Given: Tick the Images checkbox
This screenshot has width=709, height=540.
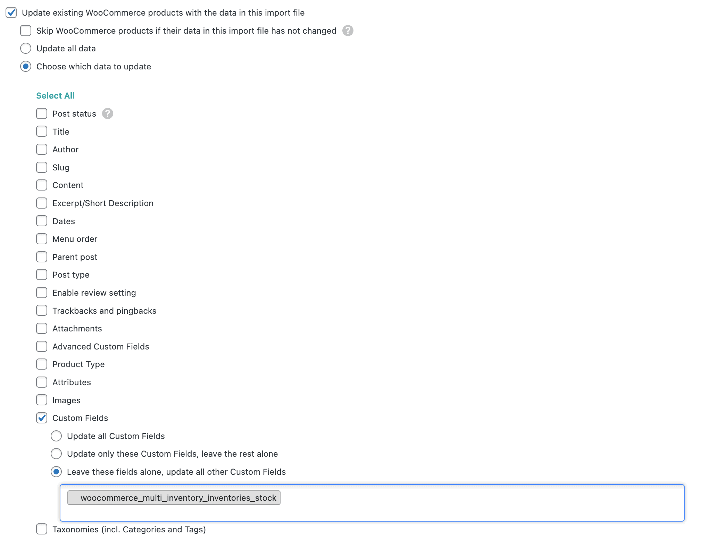Looking at the screenshot, I should click(x=42, y=400).
